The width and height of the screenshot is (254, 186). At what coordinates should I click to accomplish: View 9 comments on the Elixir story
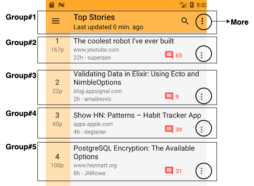(x=172, y=96)
